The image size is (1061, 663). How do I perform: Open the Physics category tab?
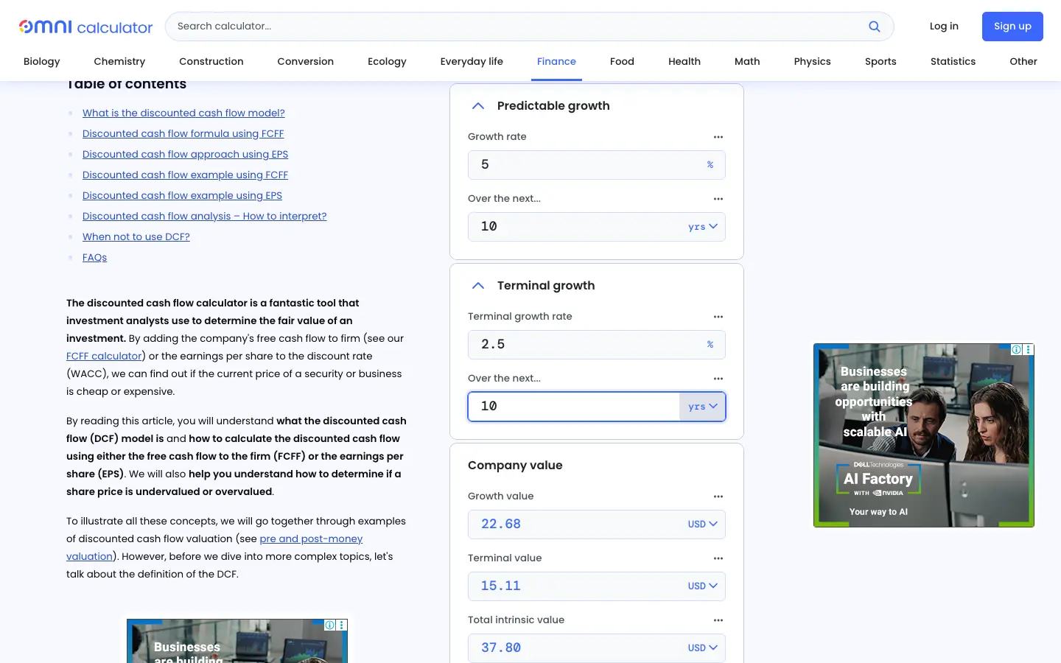pyautogui.click(x=813, y=62)
